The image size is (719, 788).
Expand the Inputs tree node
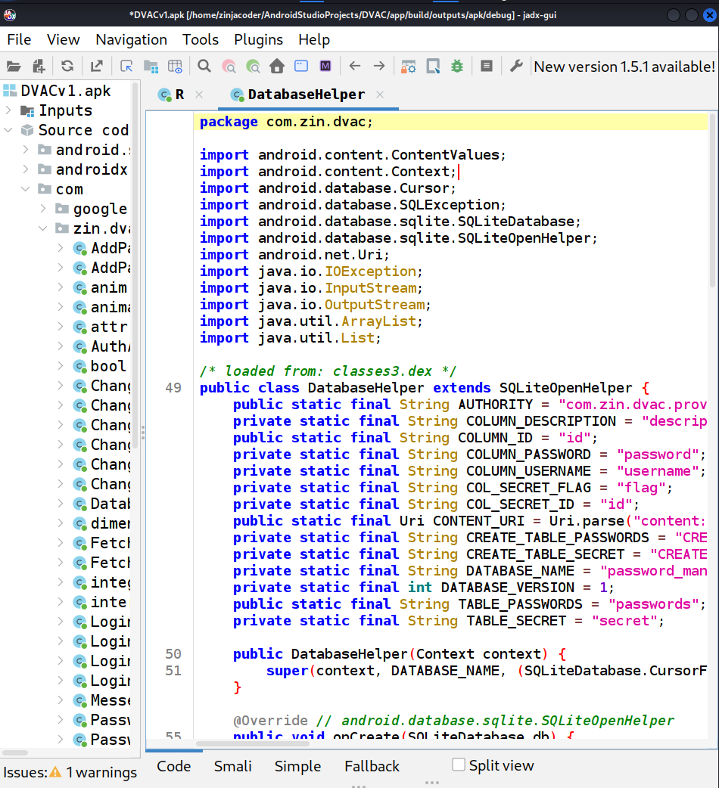pyautogui.click(x=8, y=110)
